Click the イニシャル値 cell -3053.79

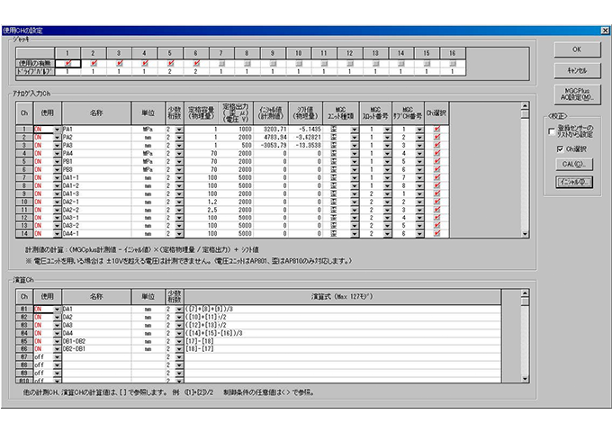pos(271,145)
